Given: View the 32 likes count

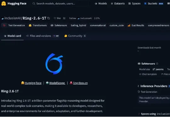Looking at the screenshot, I should click(64, 18).
